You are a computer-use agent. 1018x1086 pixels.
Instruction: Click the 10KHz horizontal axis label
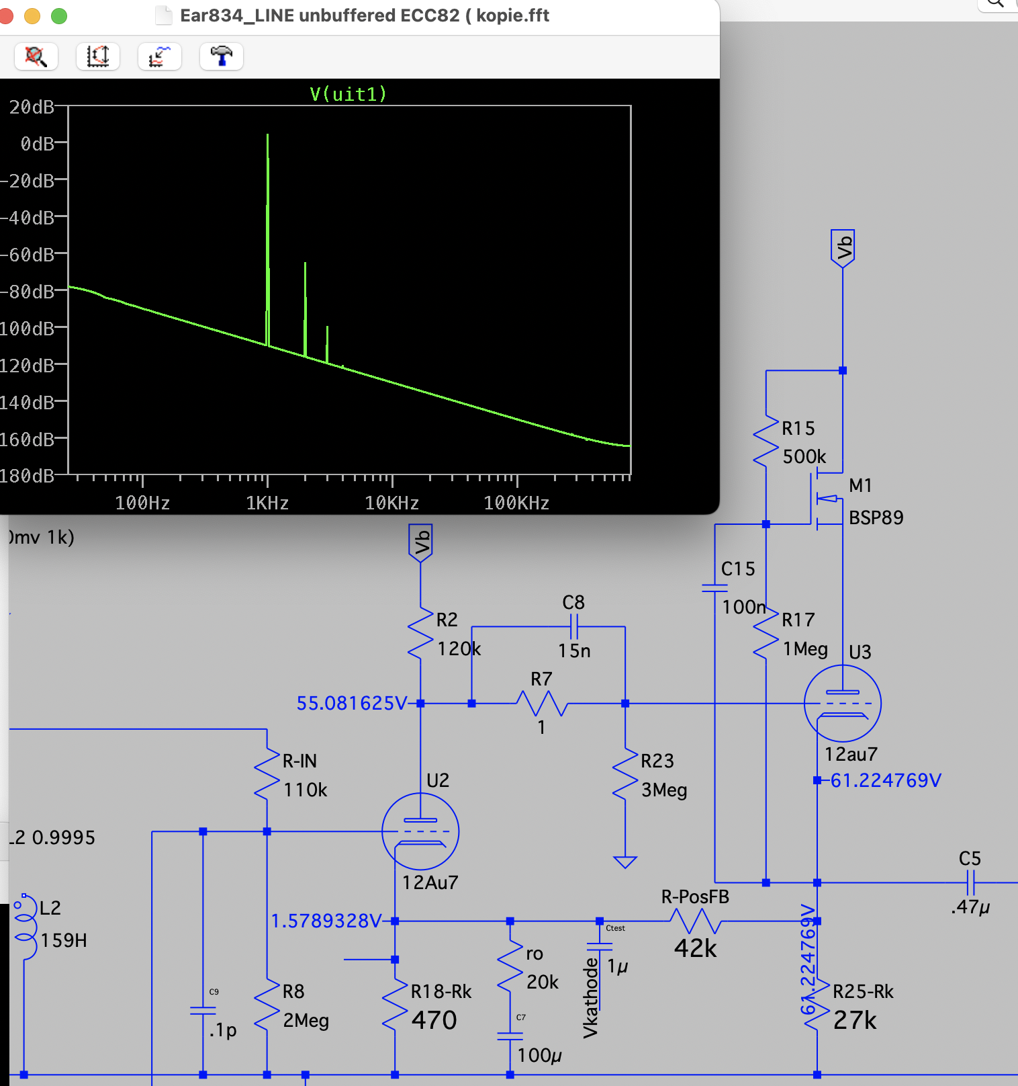(392, 503)
